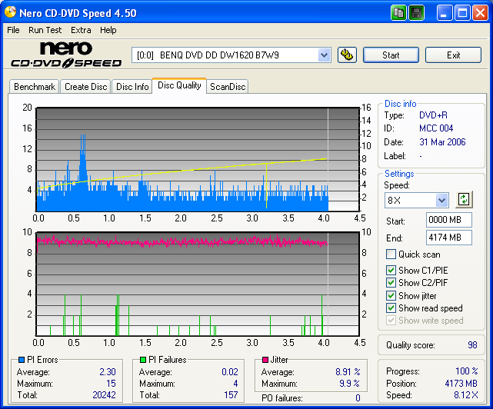Screen dimensions: 493x409
Task: Open the Help menu
Action: pyautogui.click(x=108, y=30)
